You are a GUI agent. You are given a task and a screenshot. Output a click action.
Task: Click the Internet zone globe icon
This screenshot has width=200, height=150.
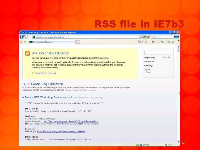(x=141, y=145)
